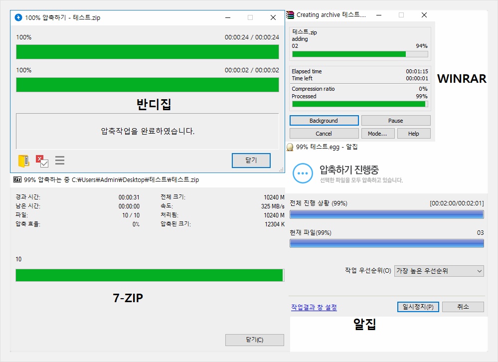Click 00:00:24 / 00:00:24 time in Bandizip
Screen dimensions: 498x362
click(252, 37)
